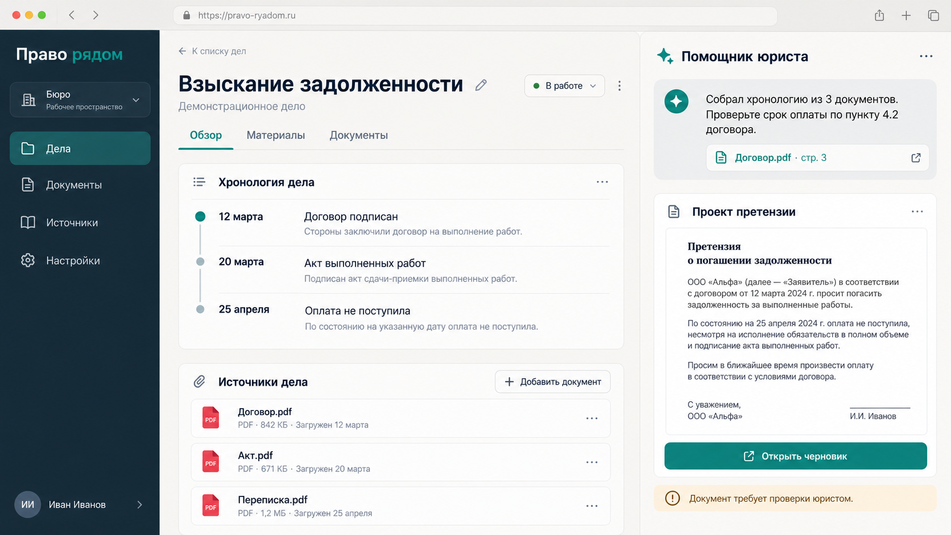Open options for Переписка.pdf row
The image size is (951, 535).
pos(592,506)
